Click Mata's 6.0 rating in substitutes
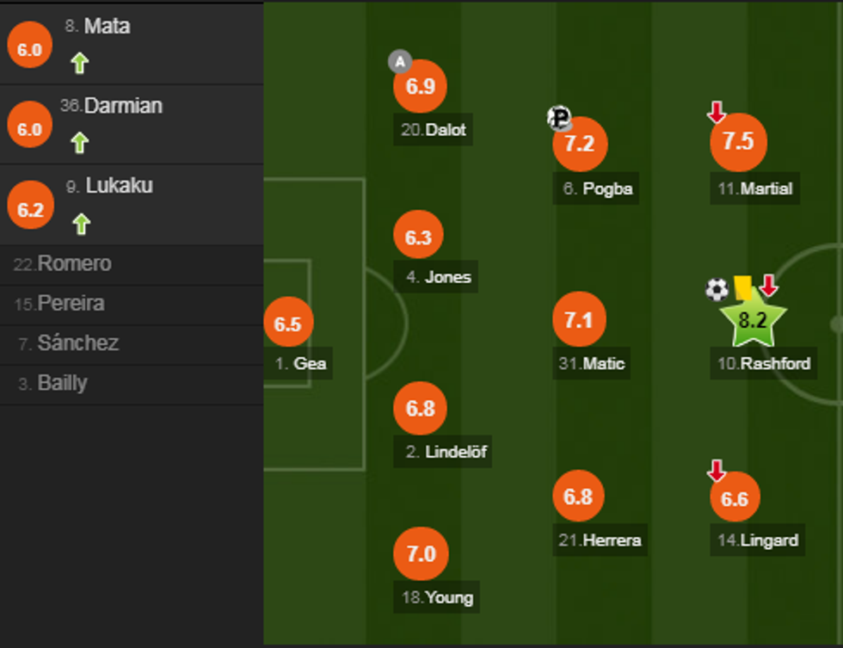Screen dimensions: 843x648 (29, 50)
